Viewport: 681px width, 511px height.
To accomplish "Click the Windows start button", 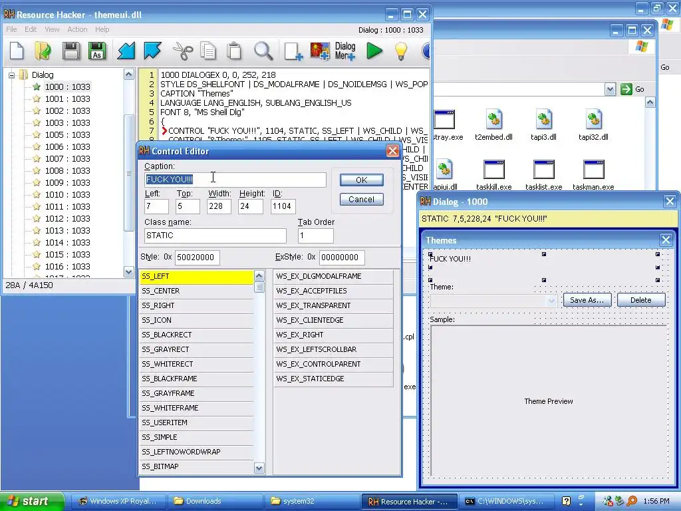I will 32,501.
